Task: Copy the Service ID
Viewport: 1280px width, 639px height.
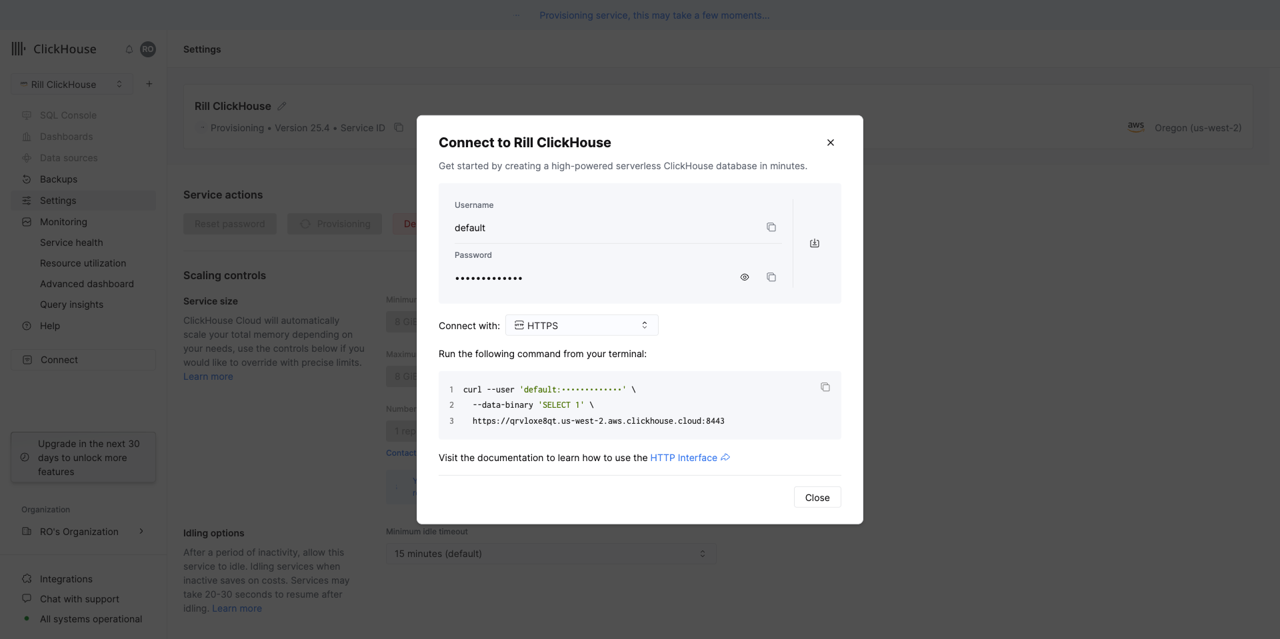Action: [x=399, y=128]
